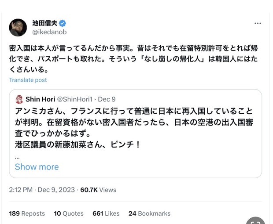
Task: Open the 2:12 PM post timestamp
Action: [21, 190]
